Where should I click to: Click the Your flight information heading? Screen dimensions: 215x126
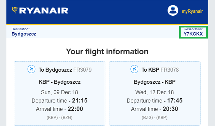(x=107, y=51)
